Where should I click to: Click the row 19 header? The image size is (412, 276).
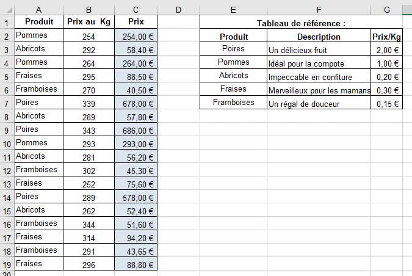click(7, 264)
